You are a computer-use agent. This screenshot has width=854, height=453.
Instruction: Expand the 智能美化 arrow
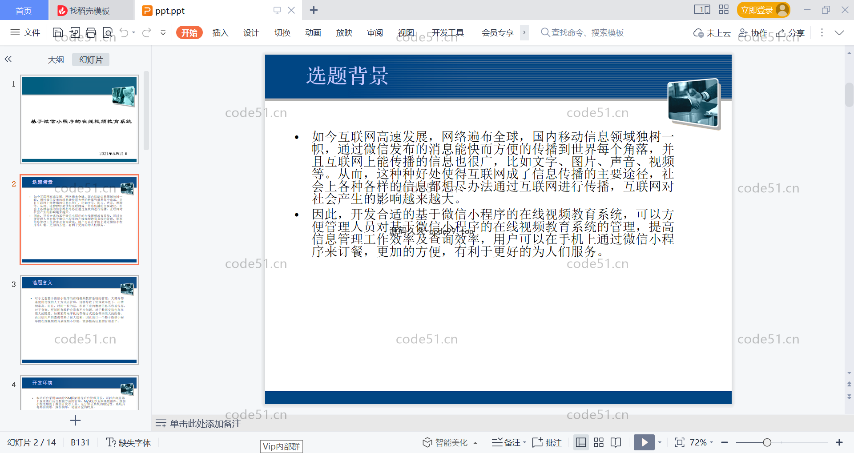click(x=475, y=443)
